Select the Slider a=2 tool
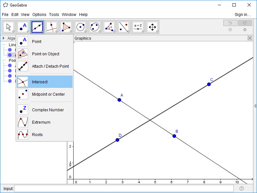Viewport: 257px width, 193px height. point(138,27)
